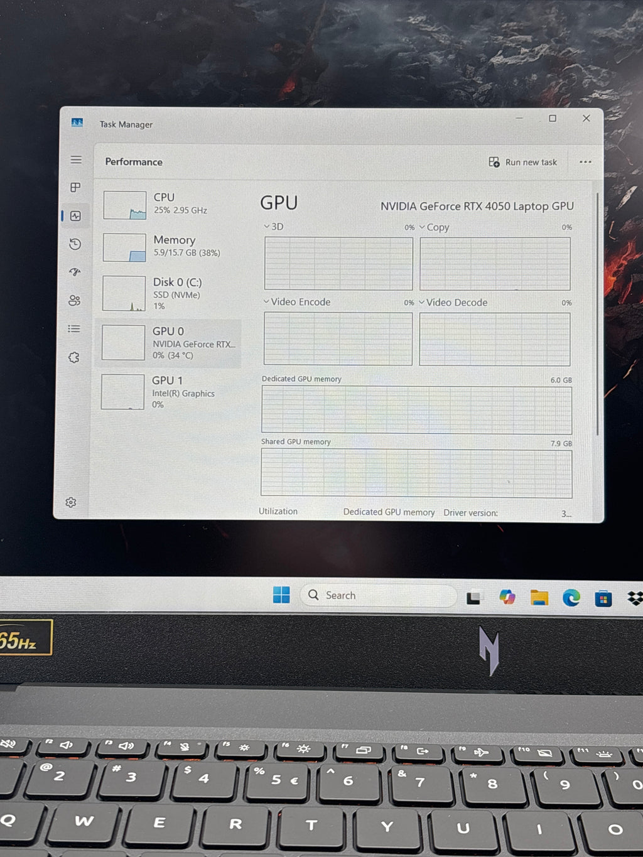Screen dimensions: 643x857
Task: Open Task View from the taskbar
Action: point(473,598)
